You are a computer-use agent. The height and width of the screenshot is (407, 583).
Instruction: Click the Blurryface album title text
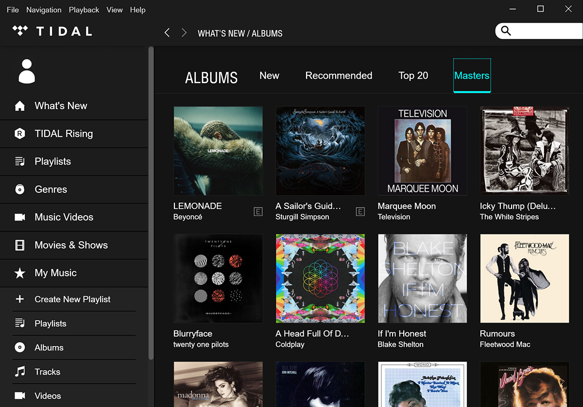coord(193,334)
